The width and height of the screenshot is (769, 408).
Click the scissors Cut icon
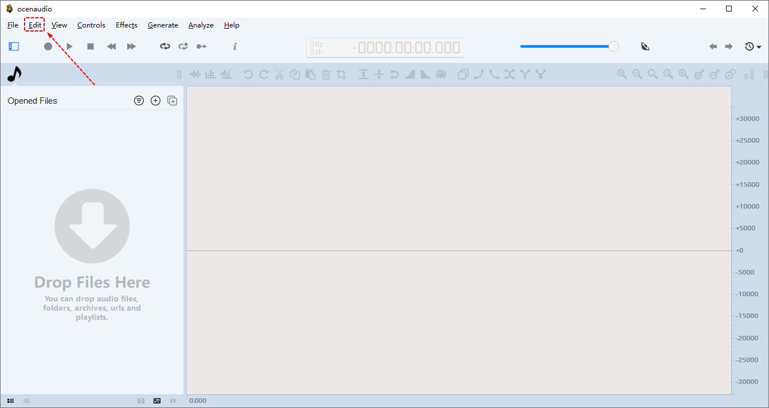click(x=279, y=74)
